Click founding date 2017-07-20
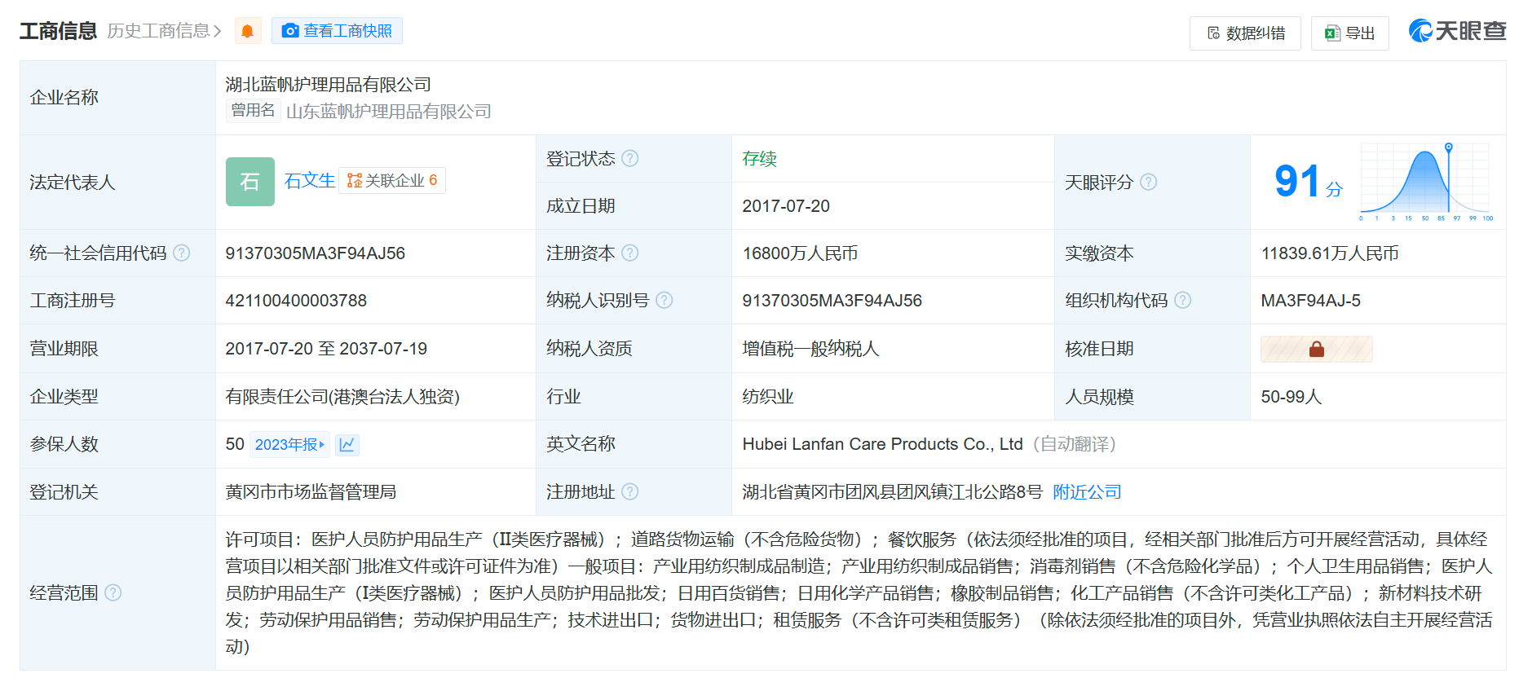1519x678 pixels. 786,206
